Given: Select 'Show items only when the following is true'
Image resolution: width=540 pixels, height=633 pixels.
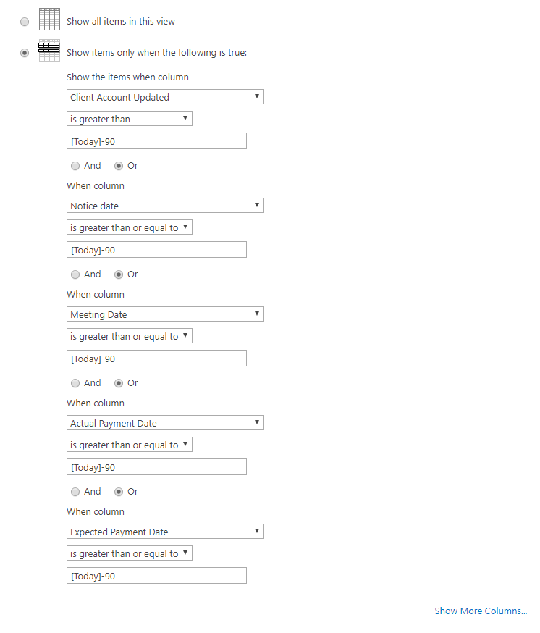Looking at the screenshot, I should click(24, 52).
